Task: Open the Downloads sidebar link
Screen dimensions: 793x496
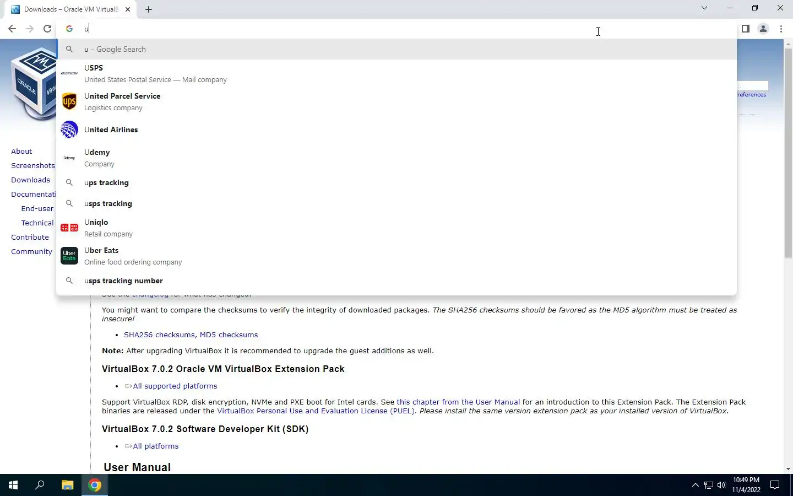Action: click(30, 180)
